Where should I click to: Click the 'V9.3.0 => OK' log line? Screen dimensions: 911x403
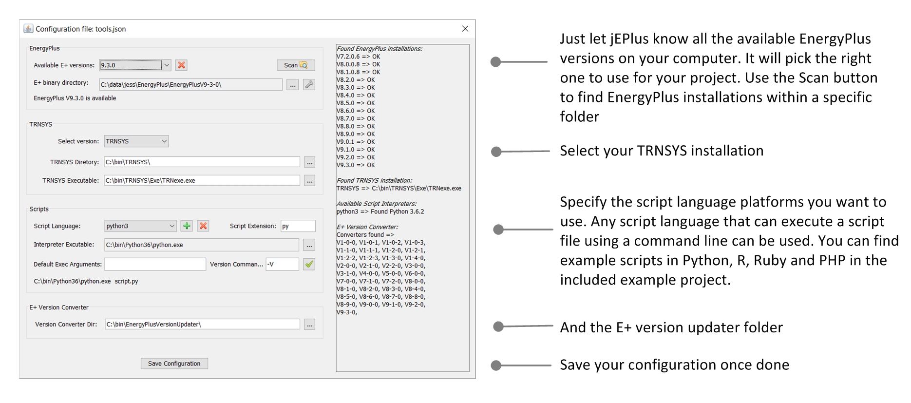[x=356, y=165]
